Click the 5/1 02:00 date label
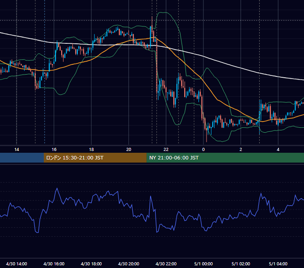This screenshot has width=304, height=268. point(241,264)
